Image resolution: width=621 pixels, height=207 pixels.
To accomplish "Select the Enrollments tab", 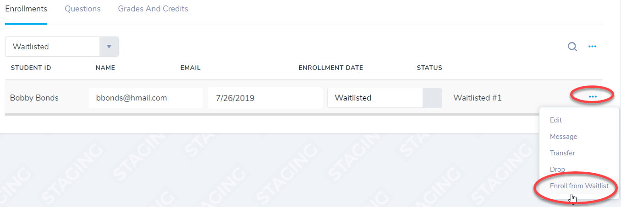I will click(26, 9).
